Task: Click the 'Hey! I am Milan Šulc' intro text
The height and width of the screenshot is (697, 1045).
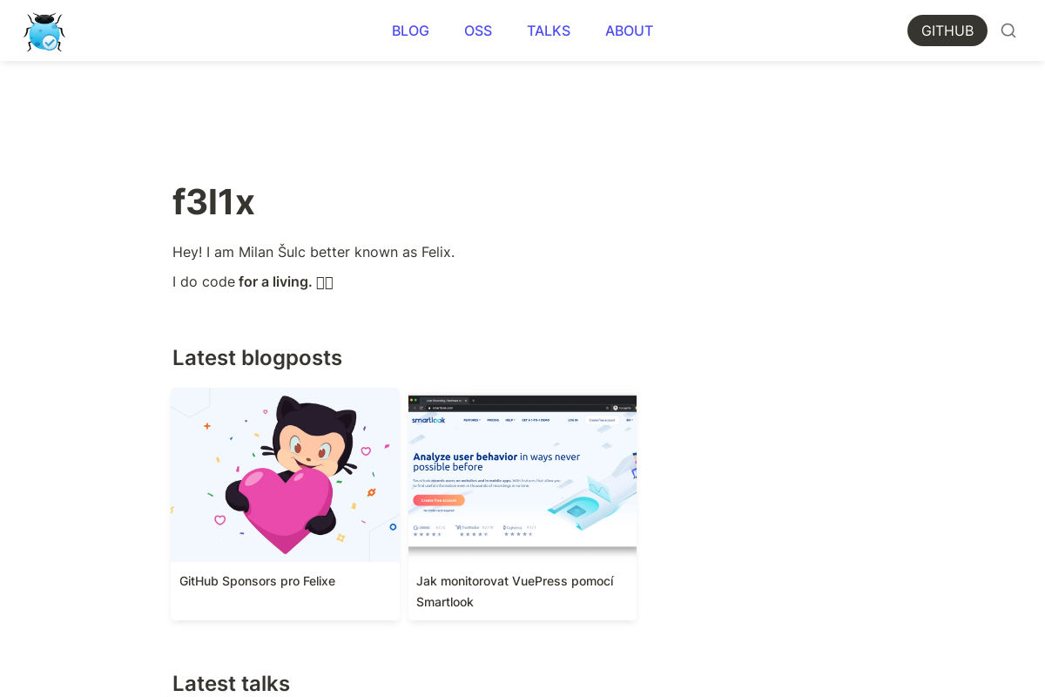Action: pyautogui.click(x=313, y=252)
